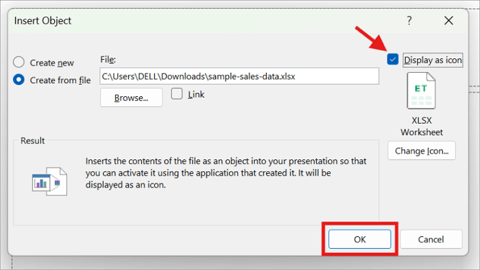The width and height of the screenshot is (480, 270).
Task: Click into the File path text field
Action: pos(239,76)
